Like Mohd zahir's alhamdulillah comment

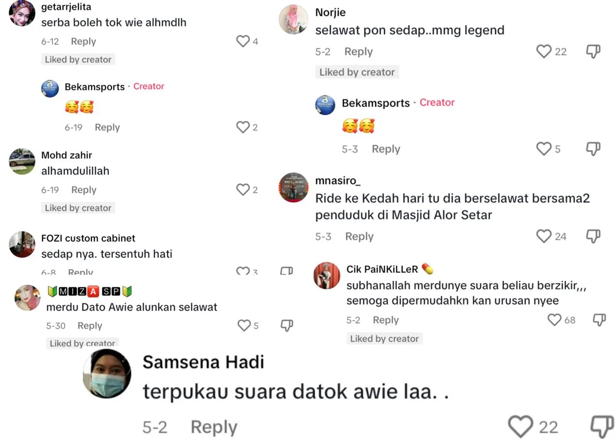(243, 190)
